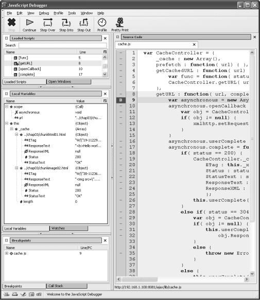Float the Loaded Scripts panel via its square icon
260x300 pixels.
pyautogui.click(x=7, y=38)
